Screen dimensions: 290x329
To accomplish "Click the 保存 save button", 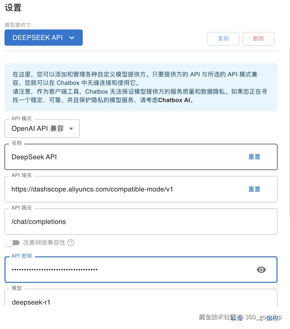I will coord(272,318).
